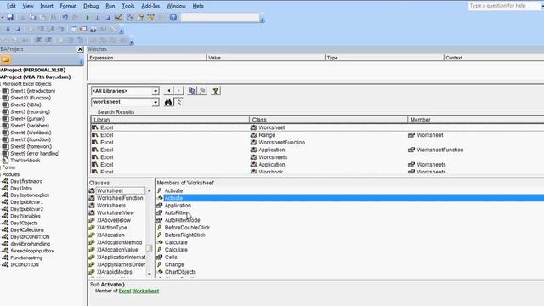The image size is (544, 306).
Task: Open the Tools menu
Action: (x=128, y=6)
